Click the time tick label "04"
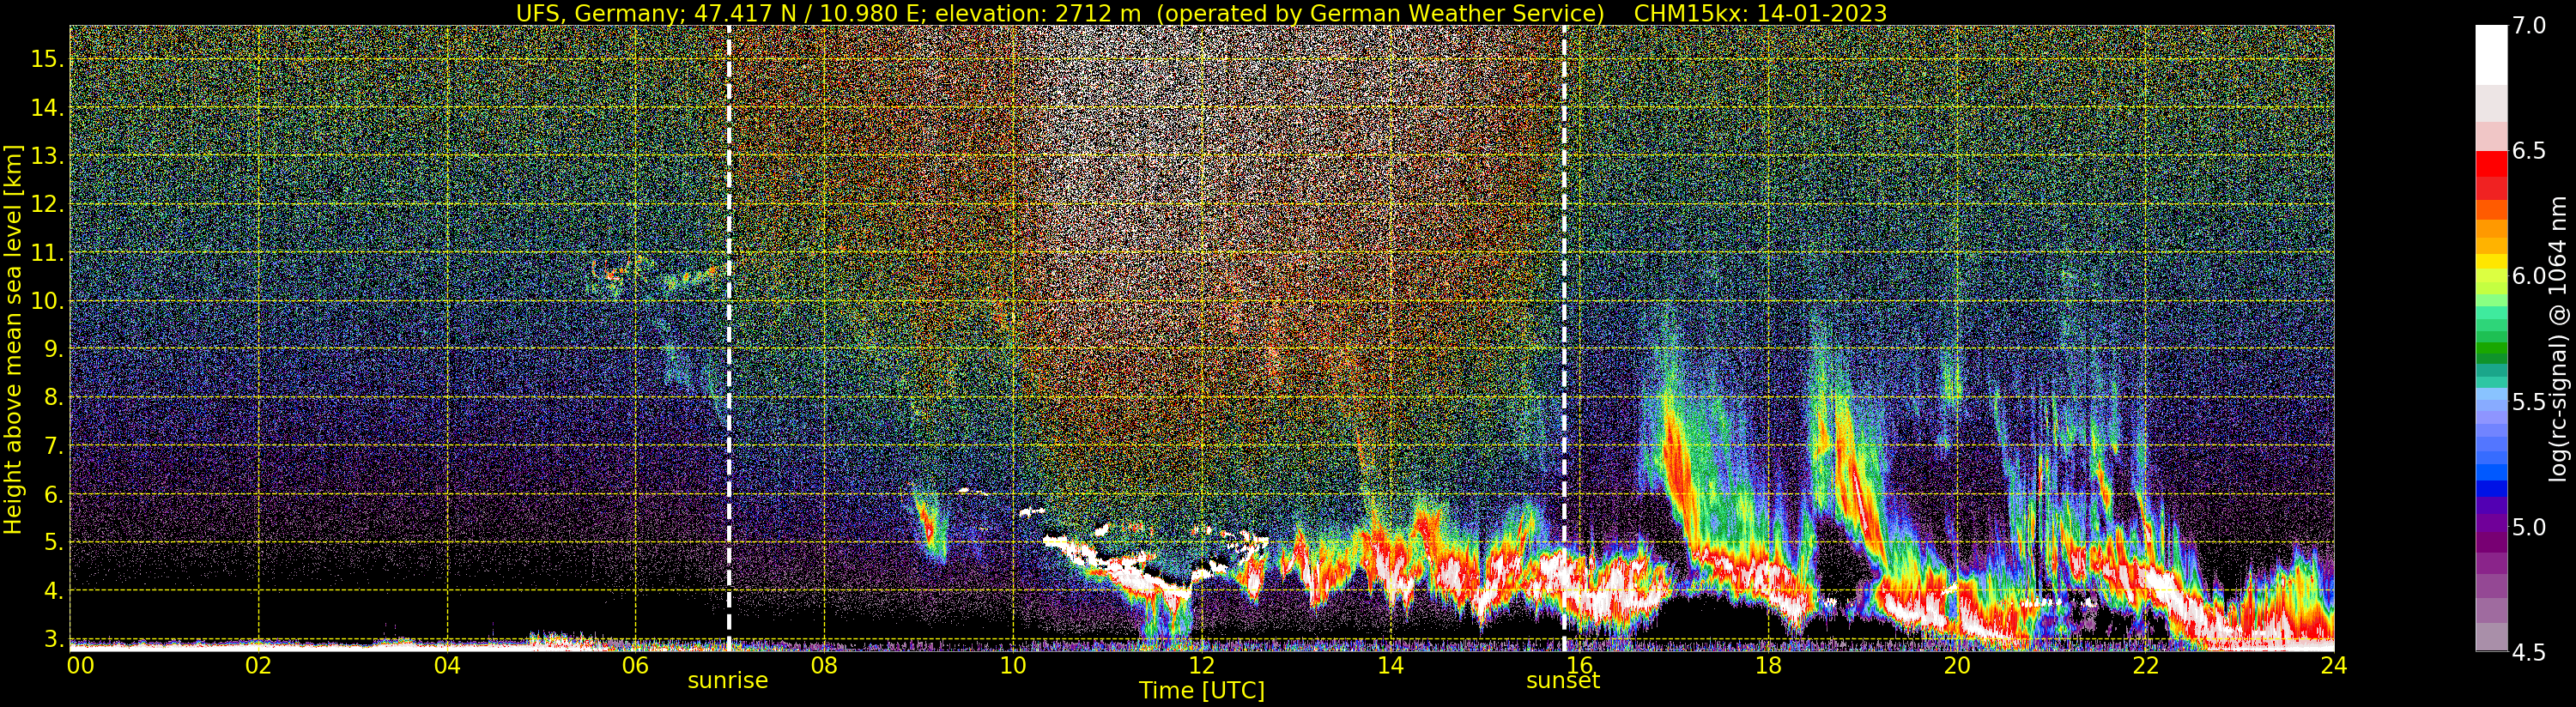Screen dimensions: 2576x707 pos(447,666)
